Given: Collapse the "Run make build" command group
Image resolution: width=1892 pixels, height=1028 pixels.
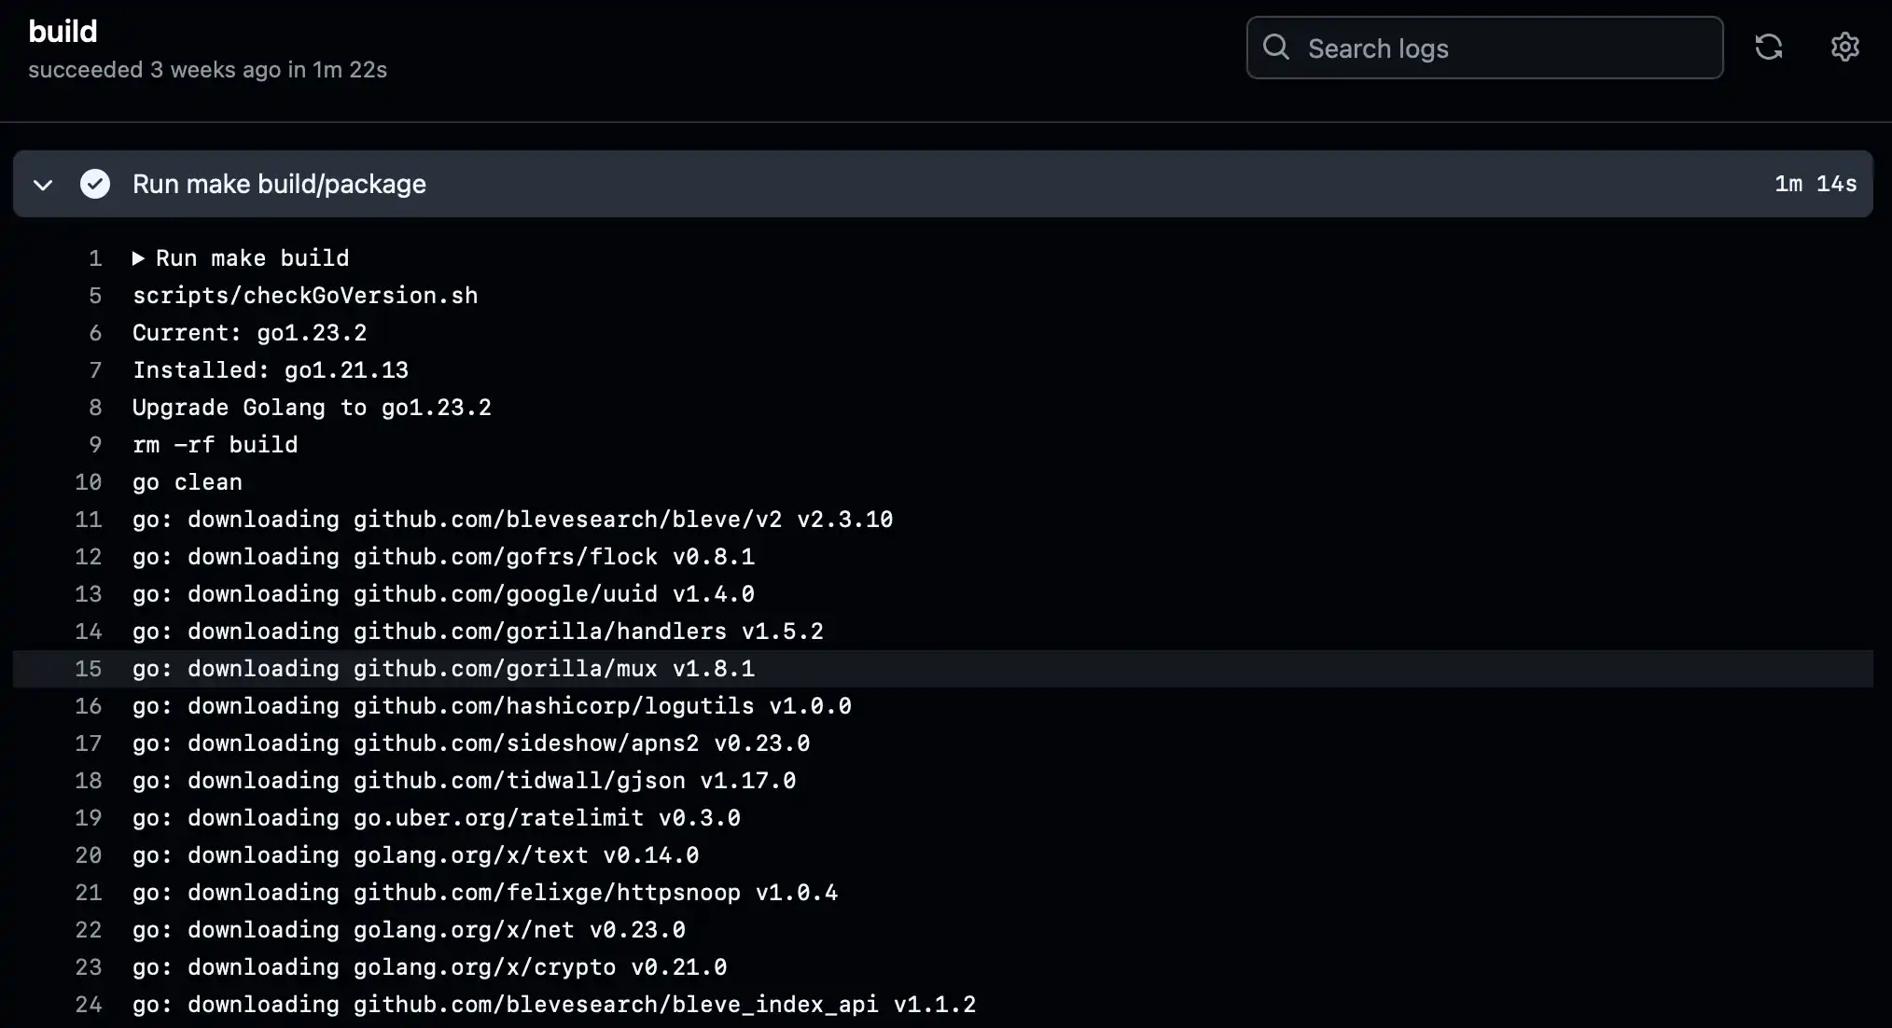Looking at the screenshot, I should [x=138, y=258].
